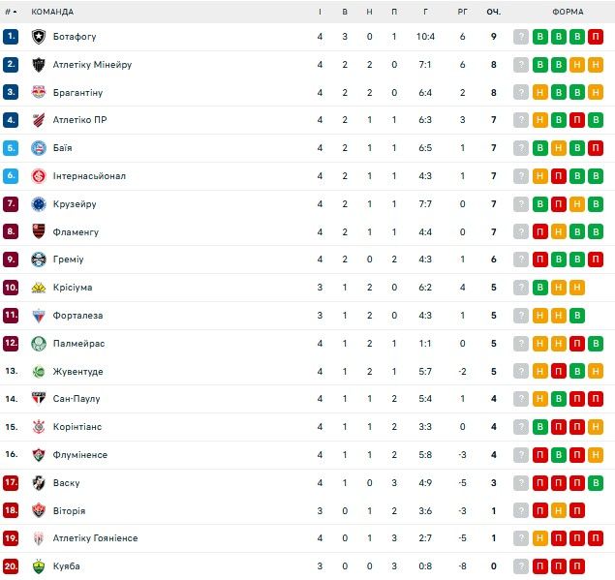The height and width of the screenshot is (580, 615).
Task: Sort table by the # column arrow
Action: click(12, 12)
